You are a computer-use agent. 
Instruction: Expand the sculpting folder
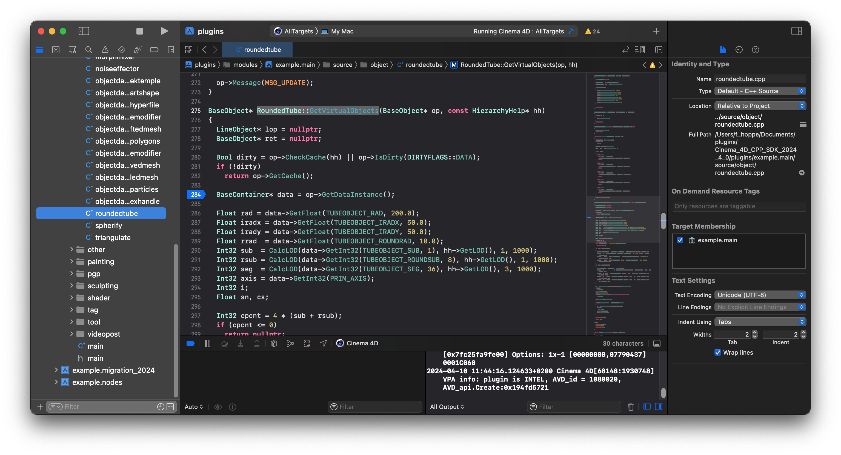click(72, 286)
